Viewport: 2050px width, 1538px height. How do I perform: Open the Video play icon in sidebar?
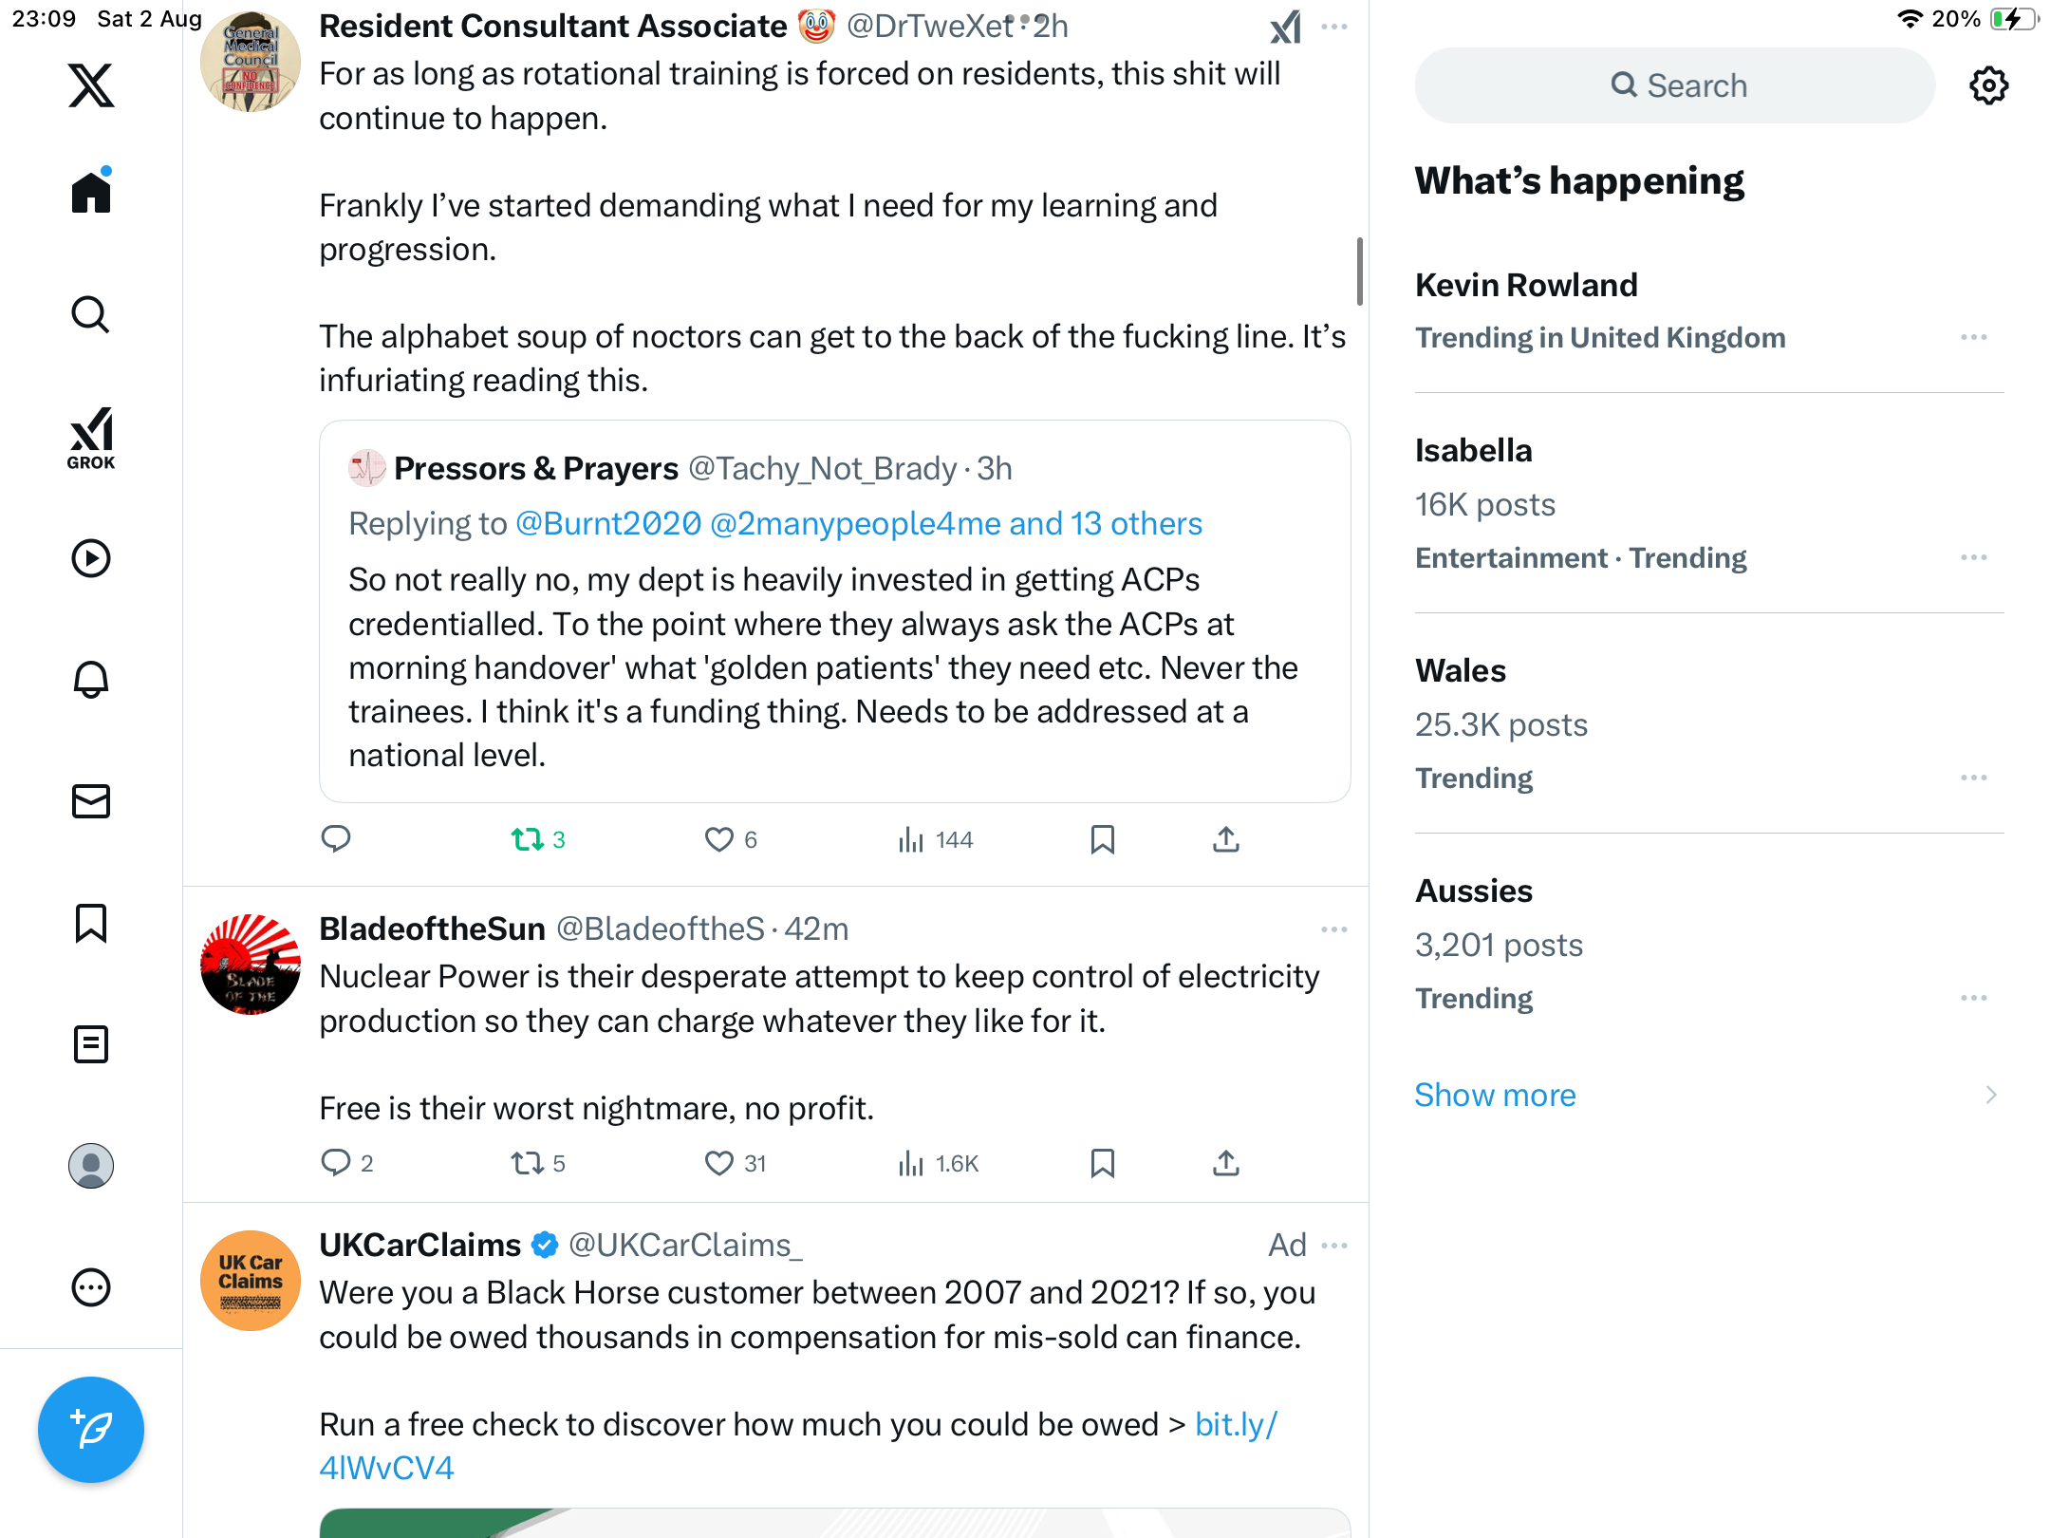coord(91,558)
